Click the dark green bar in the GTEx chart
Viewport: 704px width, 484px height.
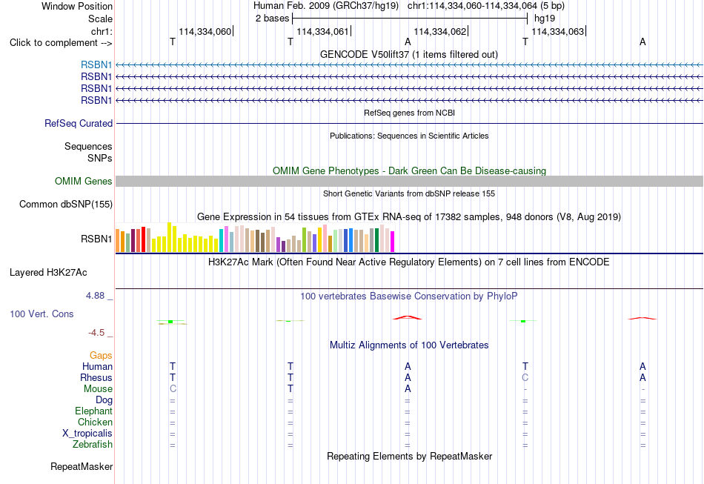[x=376, y=240]
